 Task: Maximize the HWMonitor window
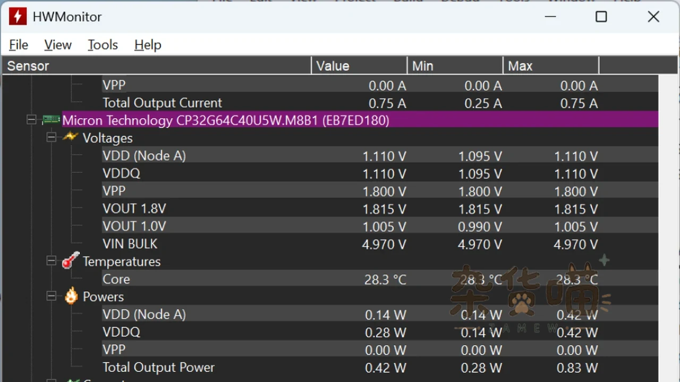601,17
